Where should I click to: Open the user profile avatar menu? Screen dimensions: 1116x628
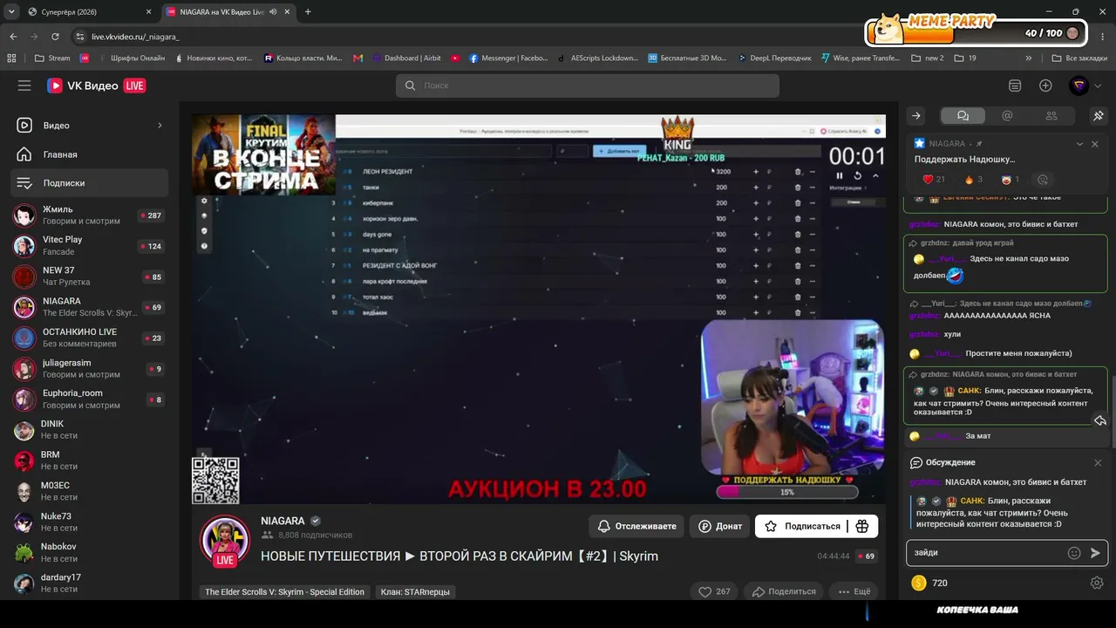tap(1079, 85)
